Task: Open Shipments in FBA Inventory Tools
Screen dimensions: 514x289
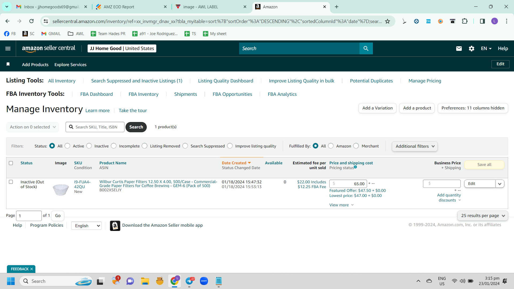Action: point(186,94)
